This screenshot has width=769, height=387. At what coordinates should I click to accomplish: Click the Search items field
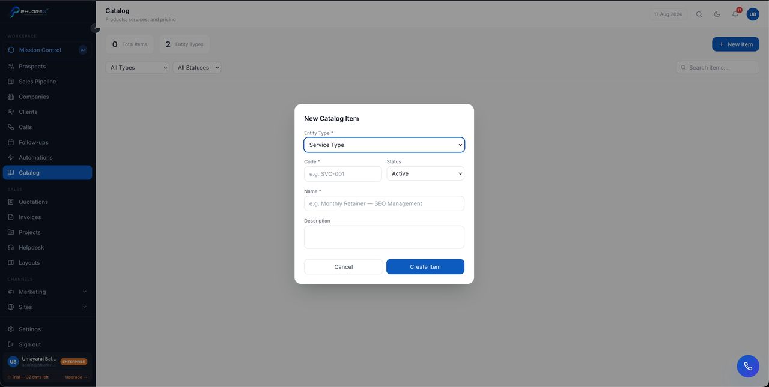click(x=718, y=67)
